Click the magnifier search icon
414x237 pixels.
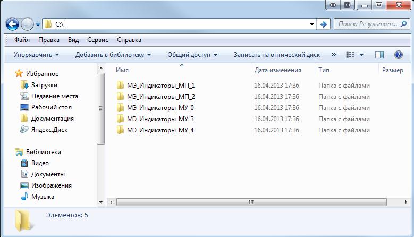pos(403,24)
